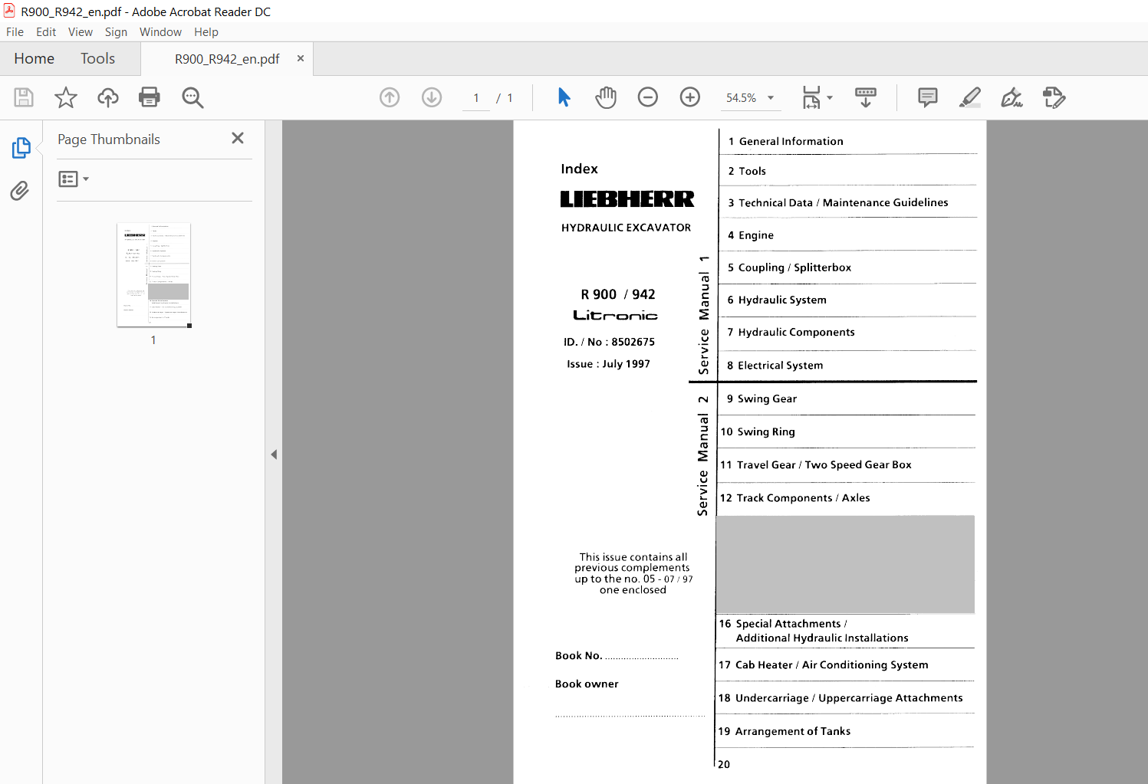Screen dimensions: 1148x784
Task: Collapse the navigation pane arrow
Action: [274, 454]
